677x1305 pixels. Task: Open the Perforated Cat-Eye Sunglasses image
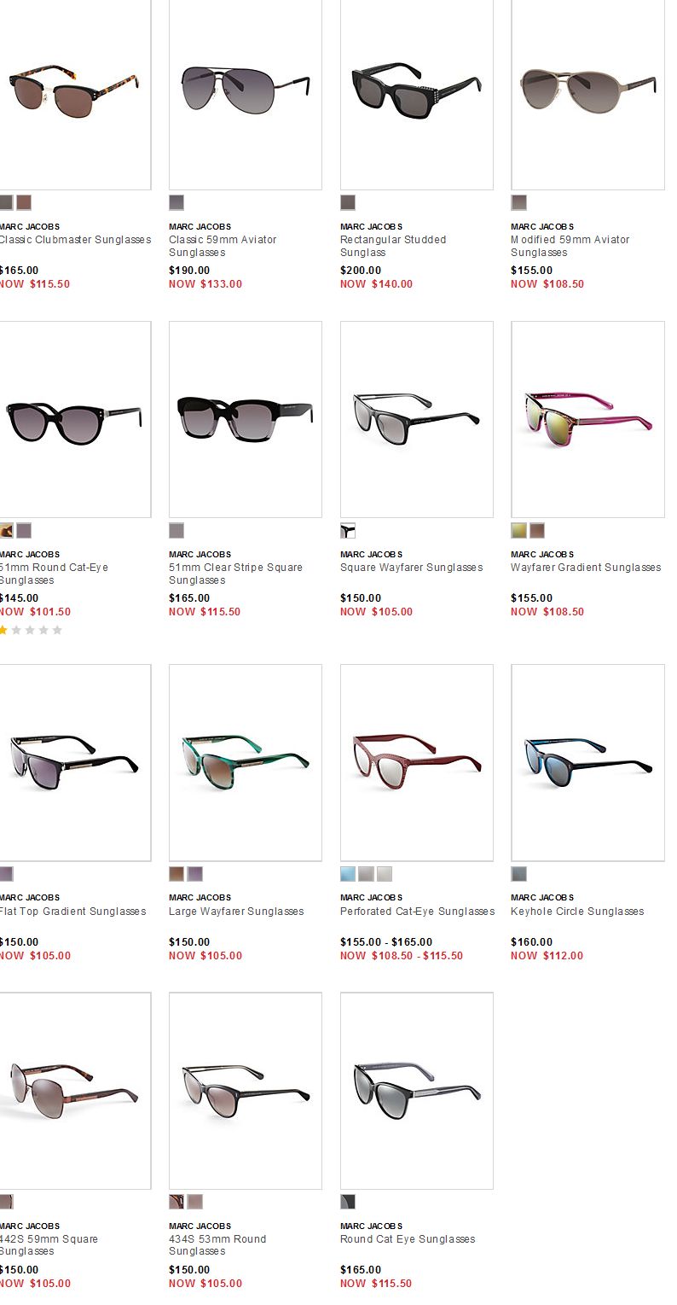[417, 762]
